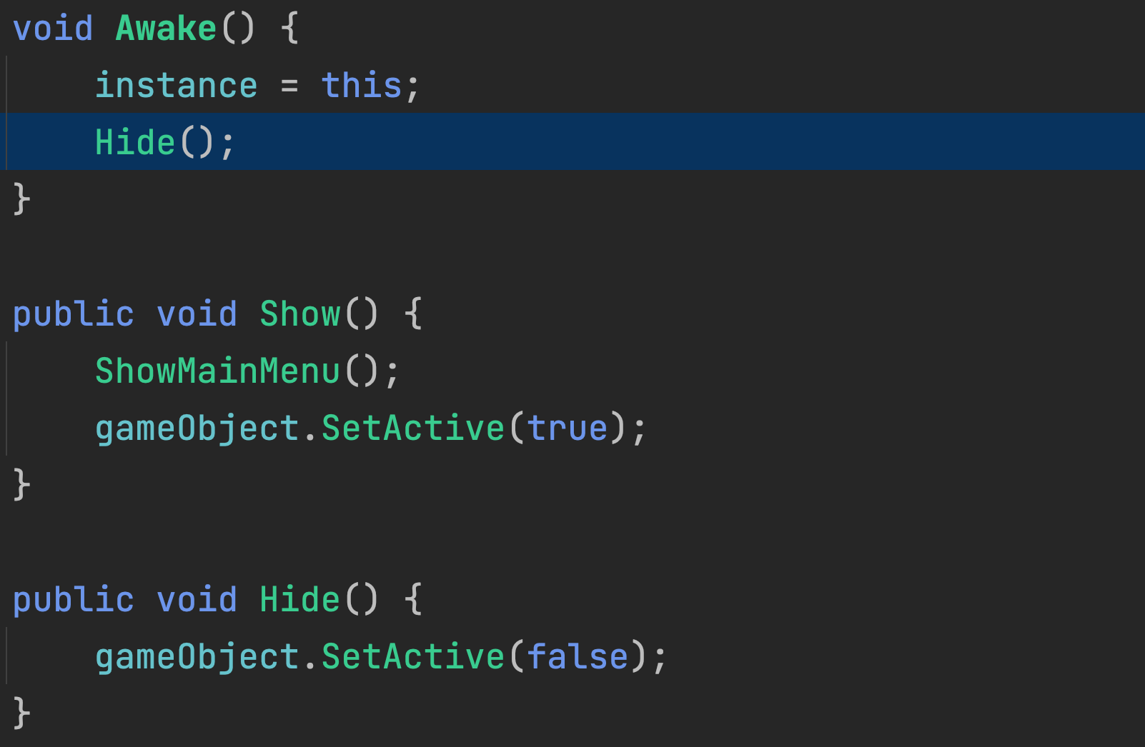Click the ShowMainMenu call

[217, 372]
